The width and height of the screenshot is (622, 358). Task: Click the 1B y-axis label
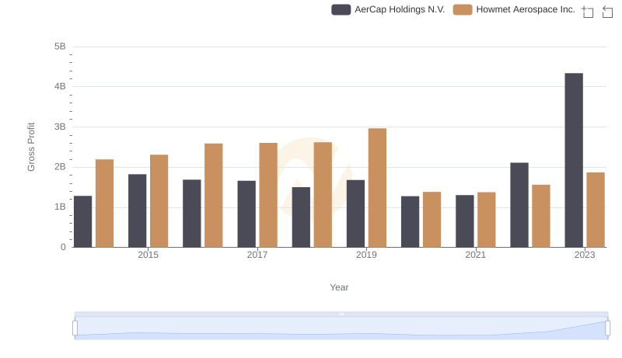[x=60, y=207]
